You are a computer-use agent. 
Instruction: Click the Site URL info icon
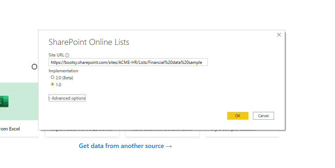tap(67, 55)
